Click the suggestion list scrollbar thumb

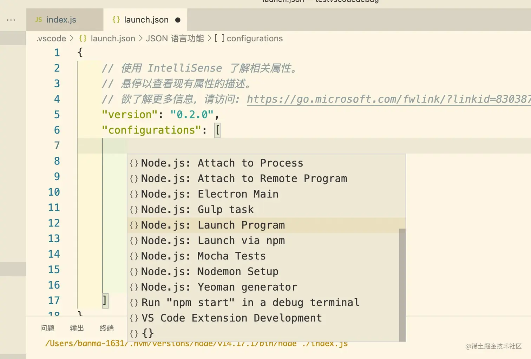(x=402, y=285)
